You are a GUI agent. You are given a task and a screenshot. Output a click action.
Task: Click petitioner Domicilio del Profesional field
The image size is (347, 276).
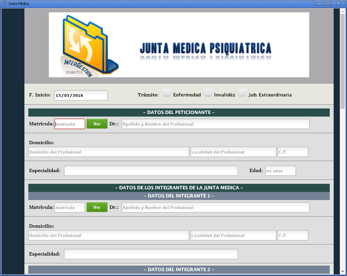109,152
